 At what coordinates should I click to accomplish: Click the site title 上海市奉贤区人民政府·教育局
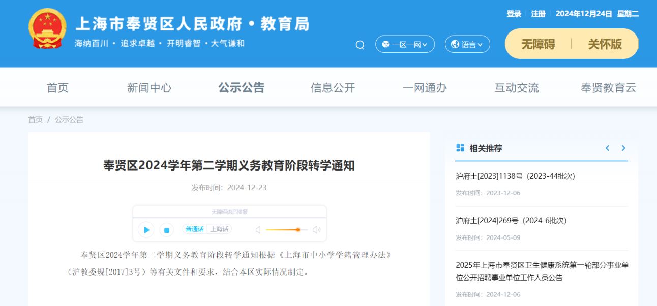pyautogui.click(x=192, y=24)
